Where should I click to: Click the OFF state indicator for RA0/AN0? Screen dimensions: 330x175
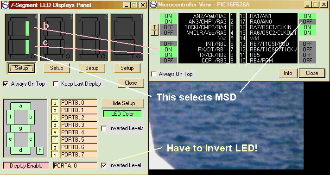pos(307,21)
